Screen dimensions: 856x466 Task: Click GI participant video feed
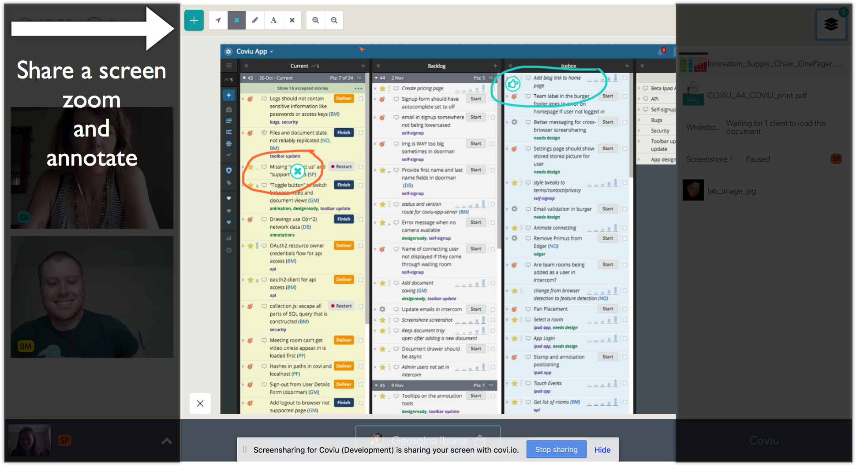click(x=92, y=168)
